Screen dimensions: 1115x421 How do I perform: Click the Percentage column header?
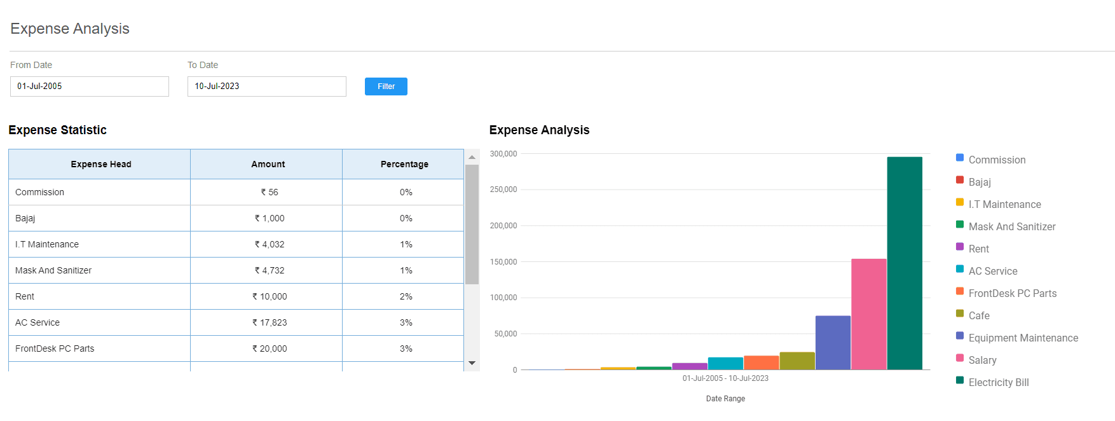[404, 164]
